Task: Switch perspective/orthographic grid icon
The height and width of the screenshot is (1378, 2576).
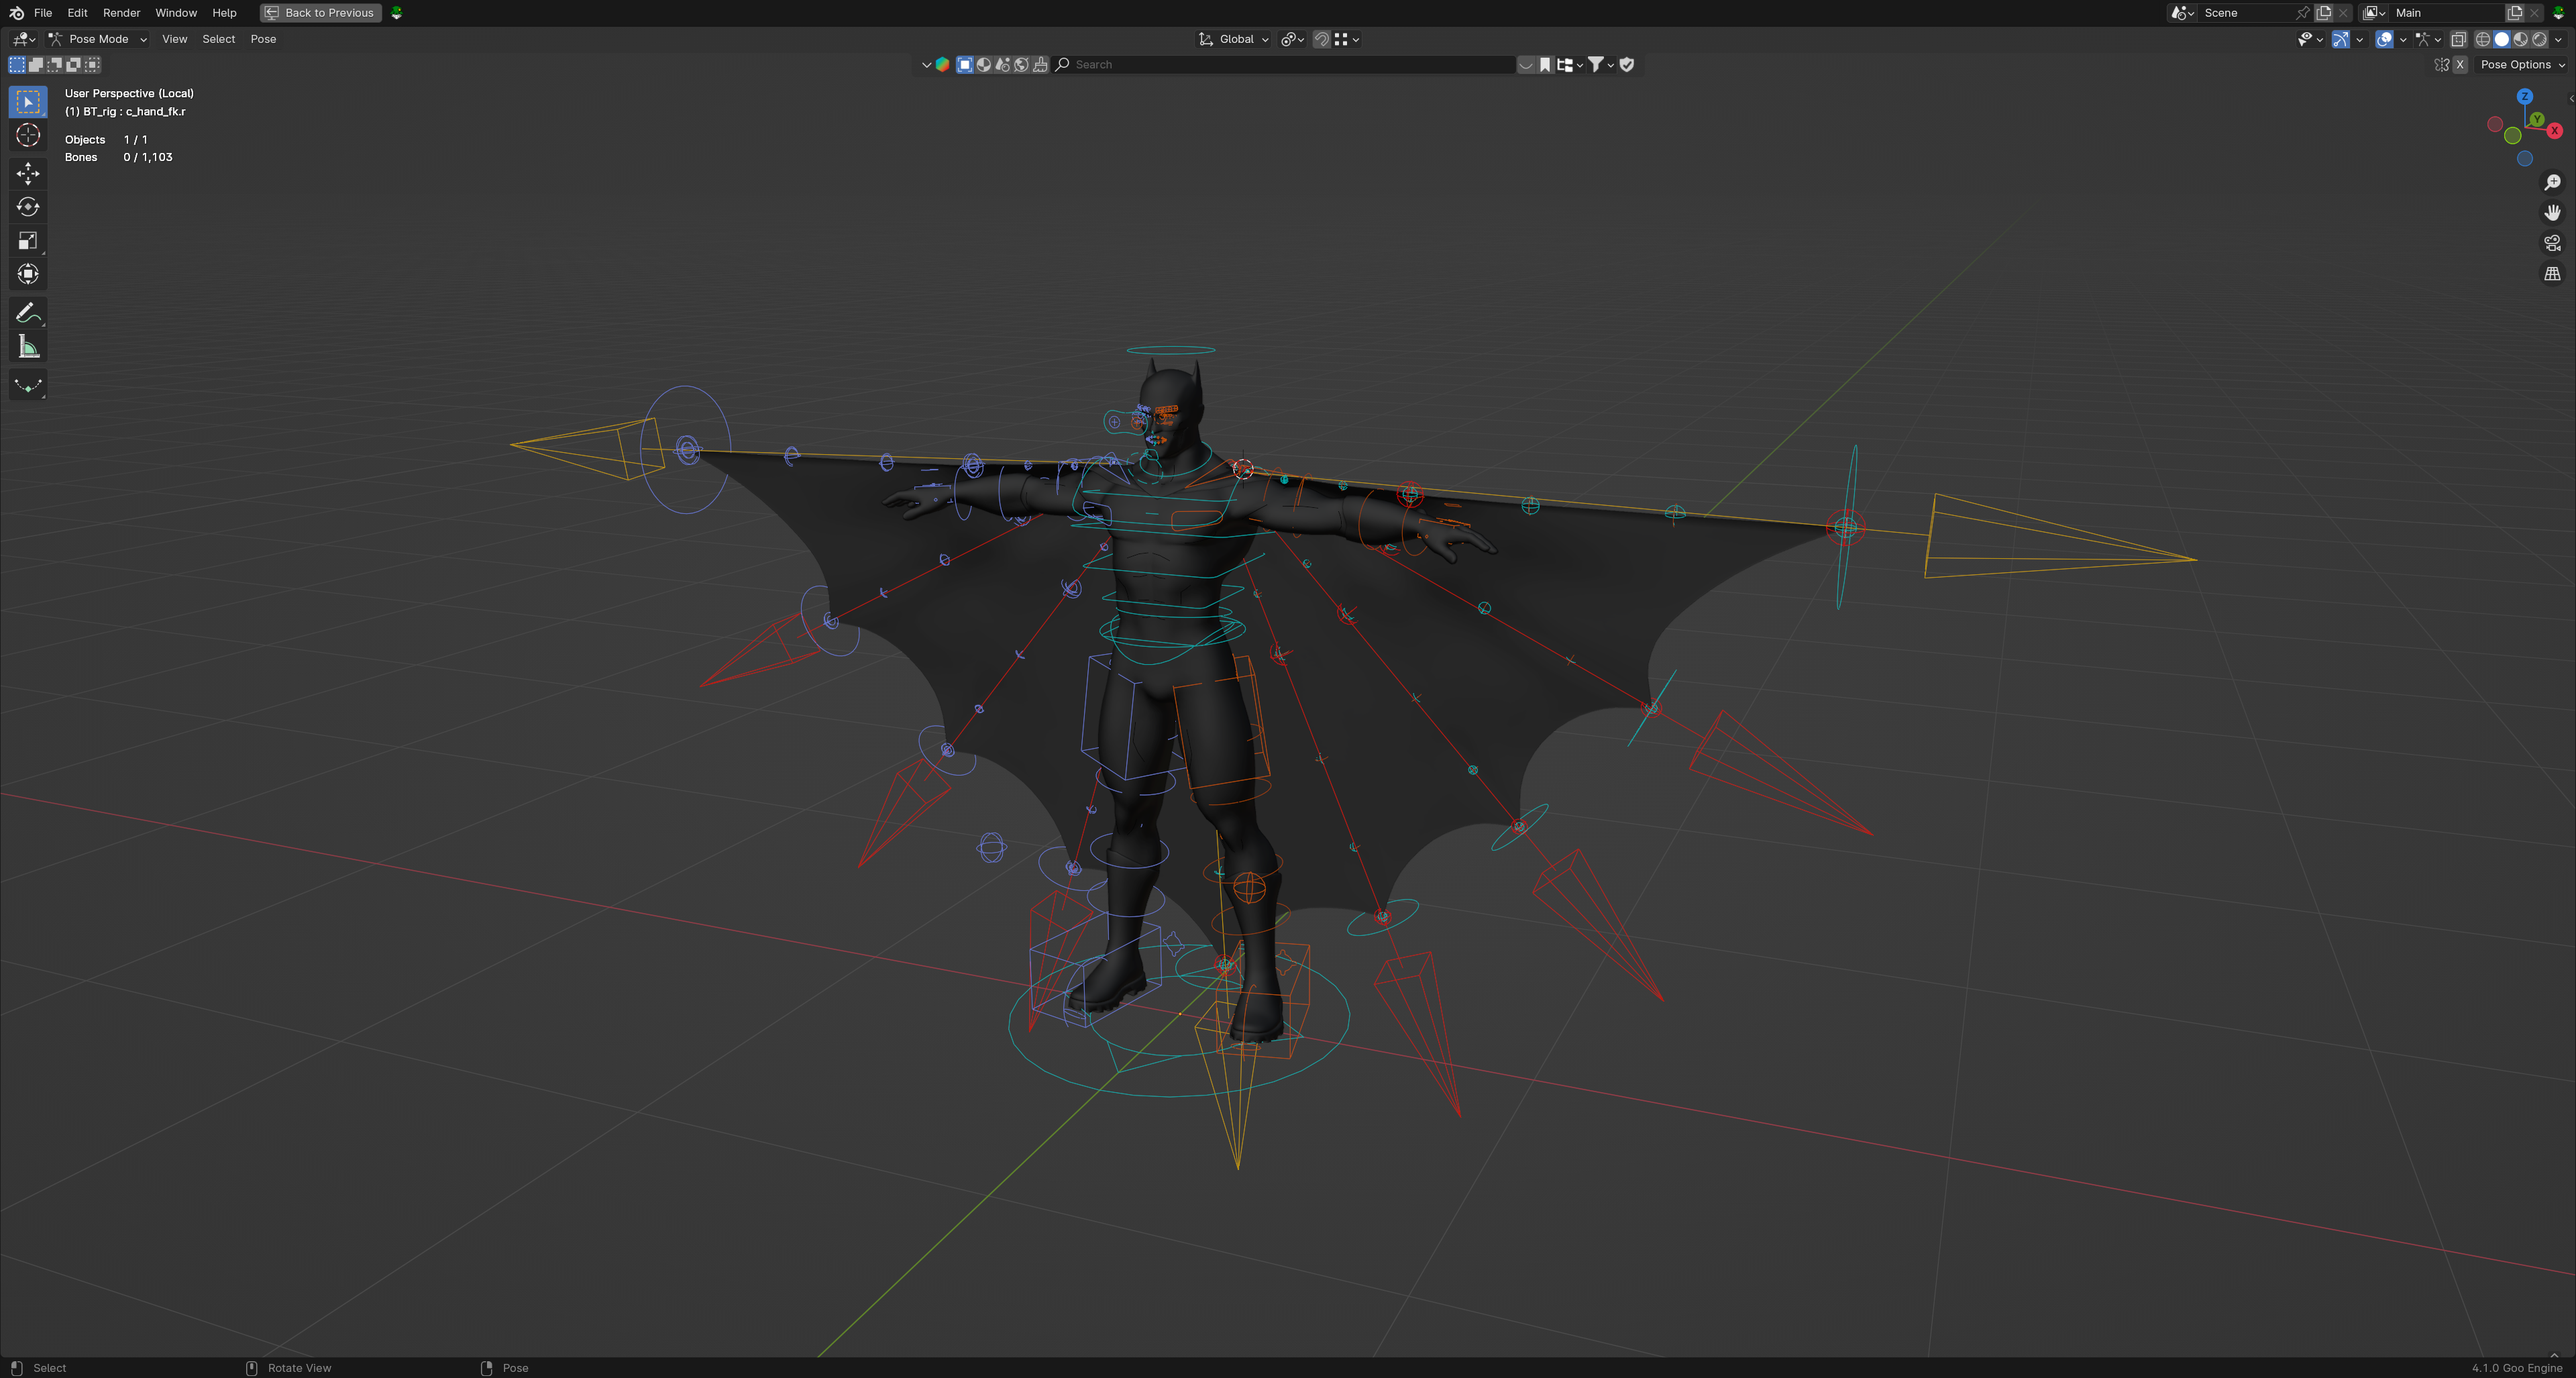Action: click(x=2552, y=274)
